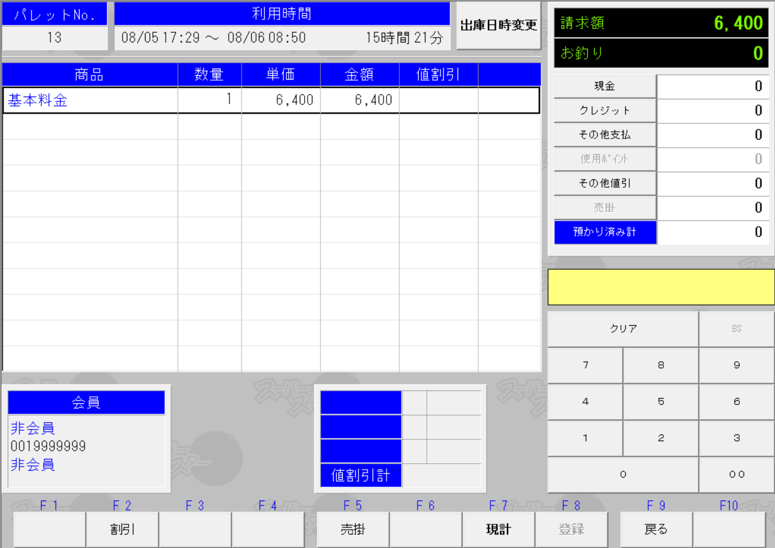The image size is (775, 548).
Task: Click the 15時間 21分 duration text
Action: click(404, 38)
